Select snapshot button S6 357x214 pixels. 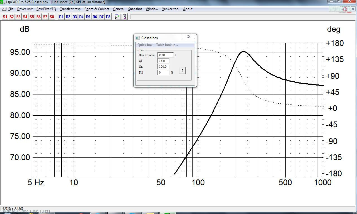[x=38, y=17]
